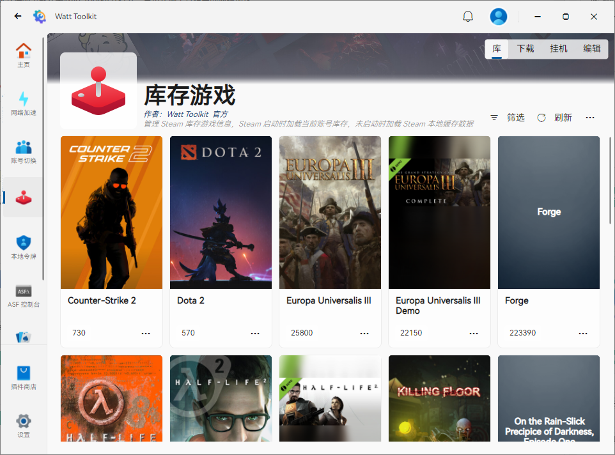Click the Dota 2 title text

click(x=191, y=300)
